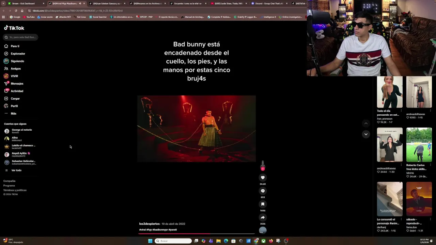Click the TikTok search field
Screen dimensions: 436x245
pyautogui.click(x=20, y=37)
